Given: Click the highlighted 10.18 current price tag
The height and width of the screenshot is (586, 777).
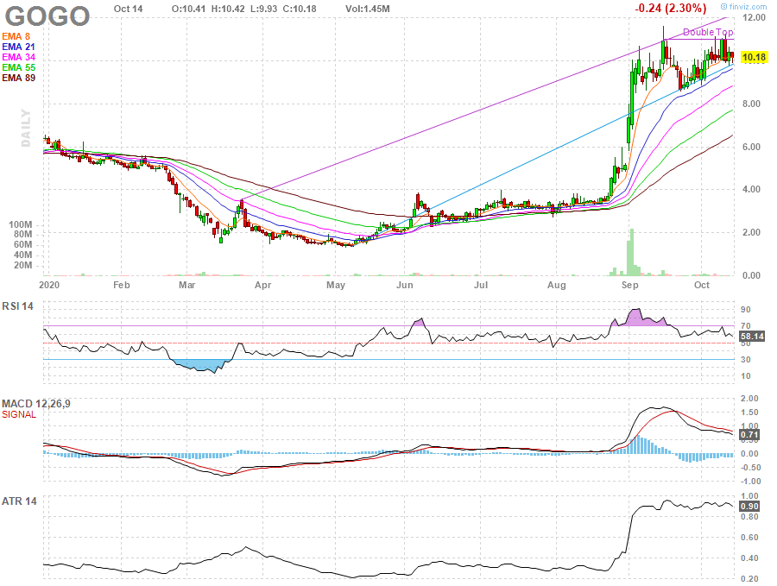Looking at the screenshot, I should tap(754, 57).
